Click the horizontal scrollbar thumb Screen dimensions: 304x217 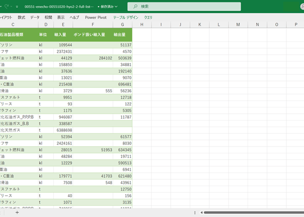tap(254, 212)
